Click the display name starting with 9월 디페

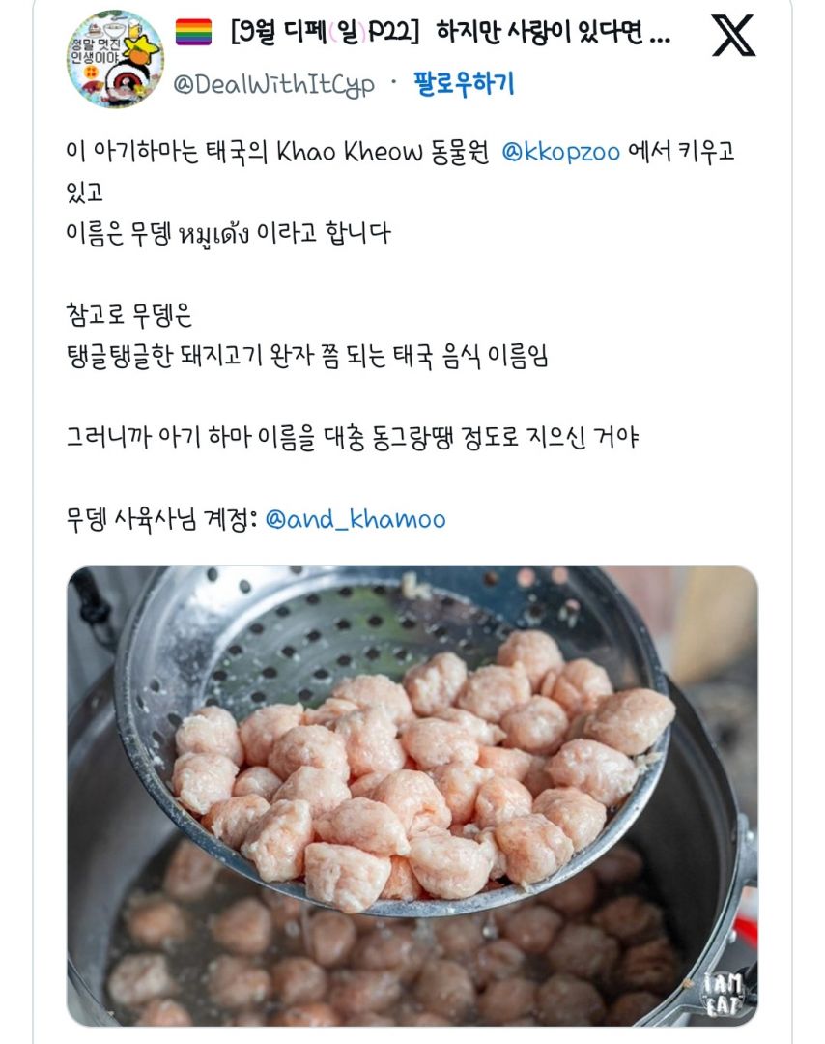click(450, 31)
